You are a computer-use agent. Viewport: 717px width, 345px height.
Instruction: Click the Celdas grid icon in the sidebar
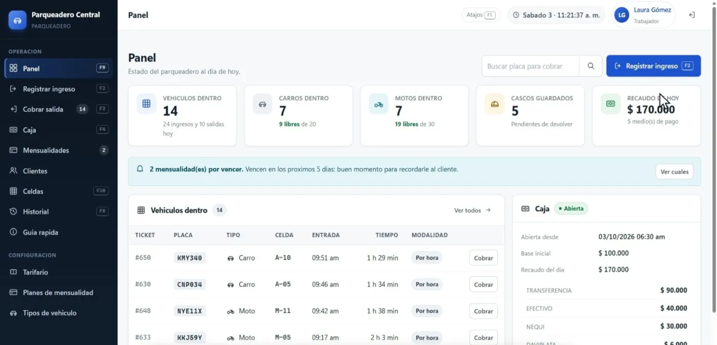[x=14, y=191]
